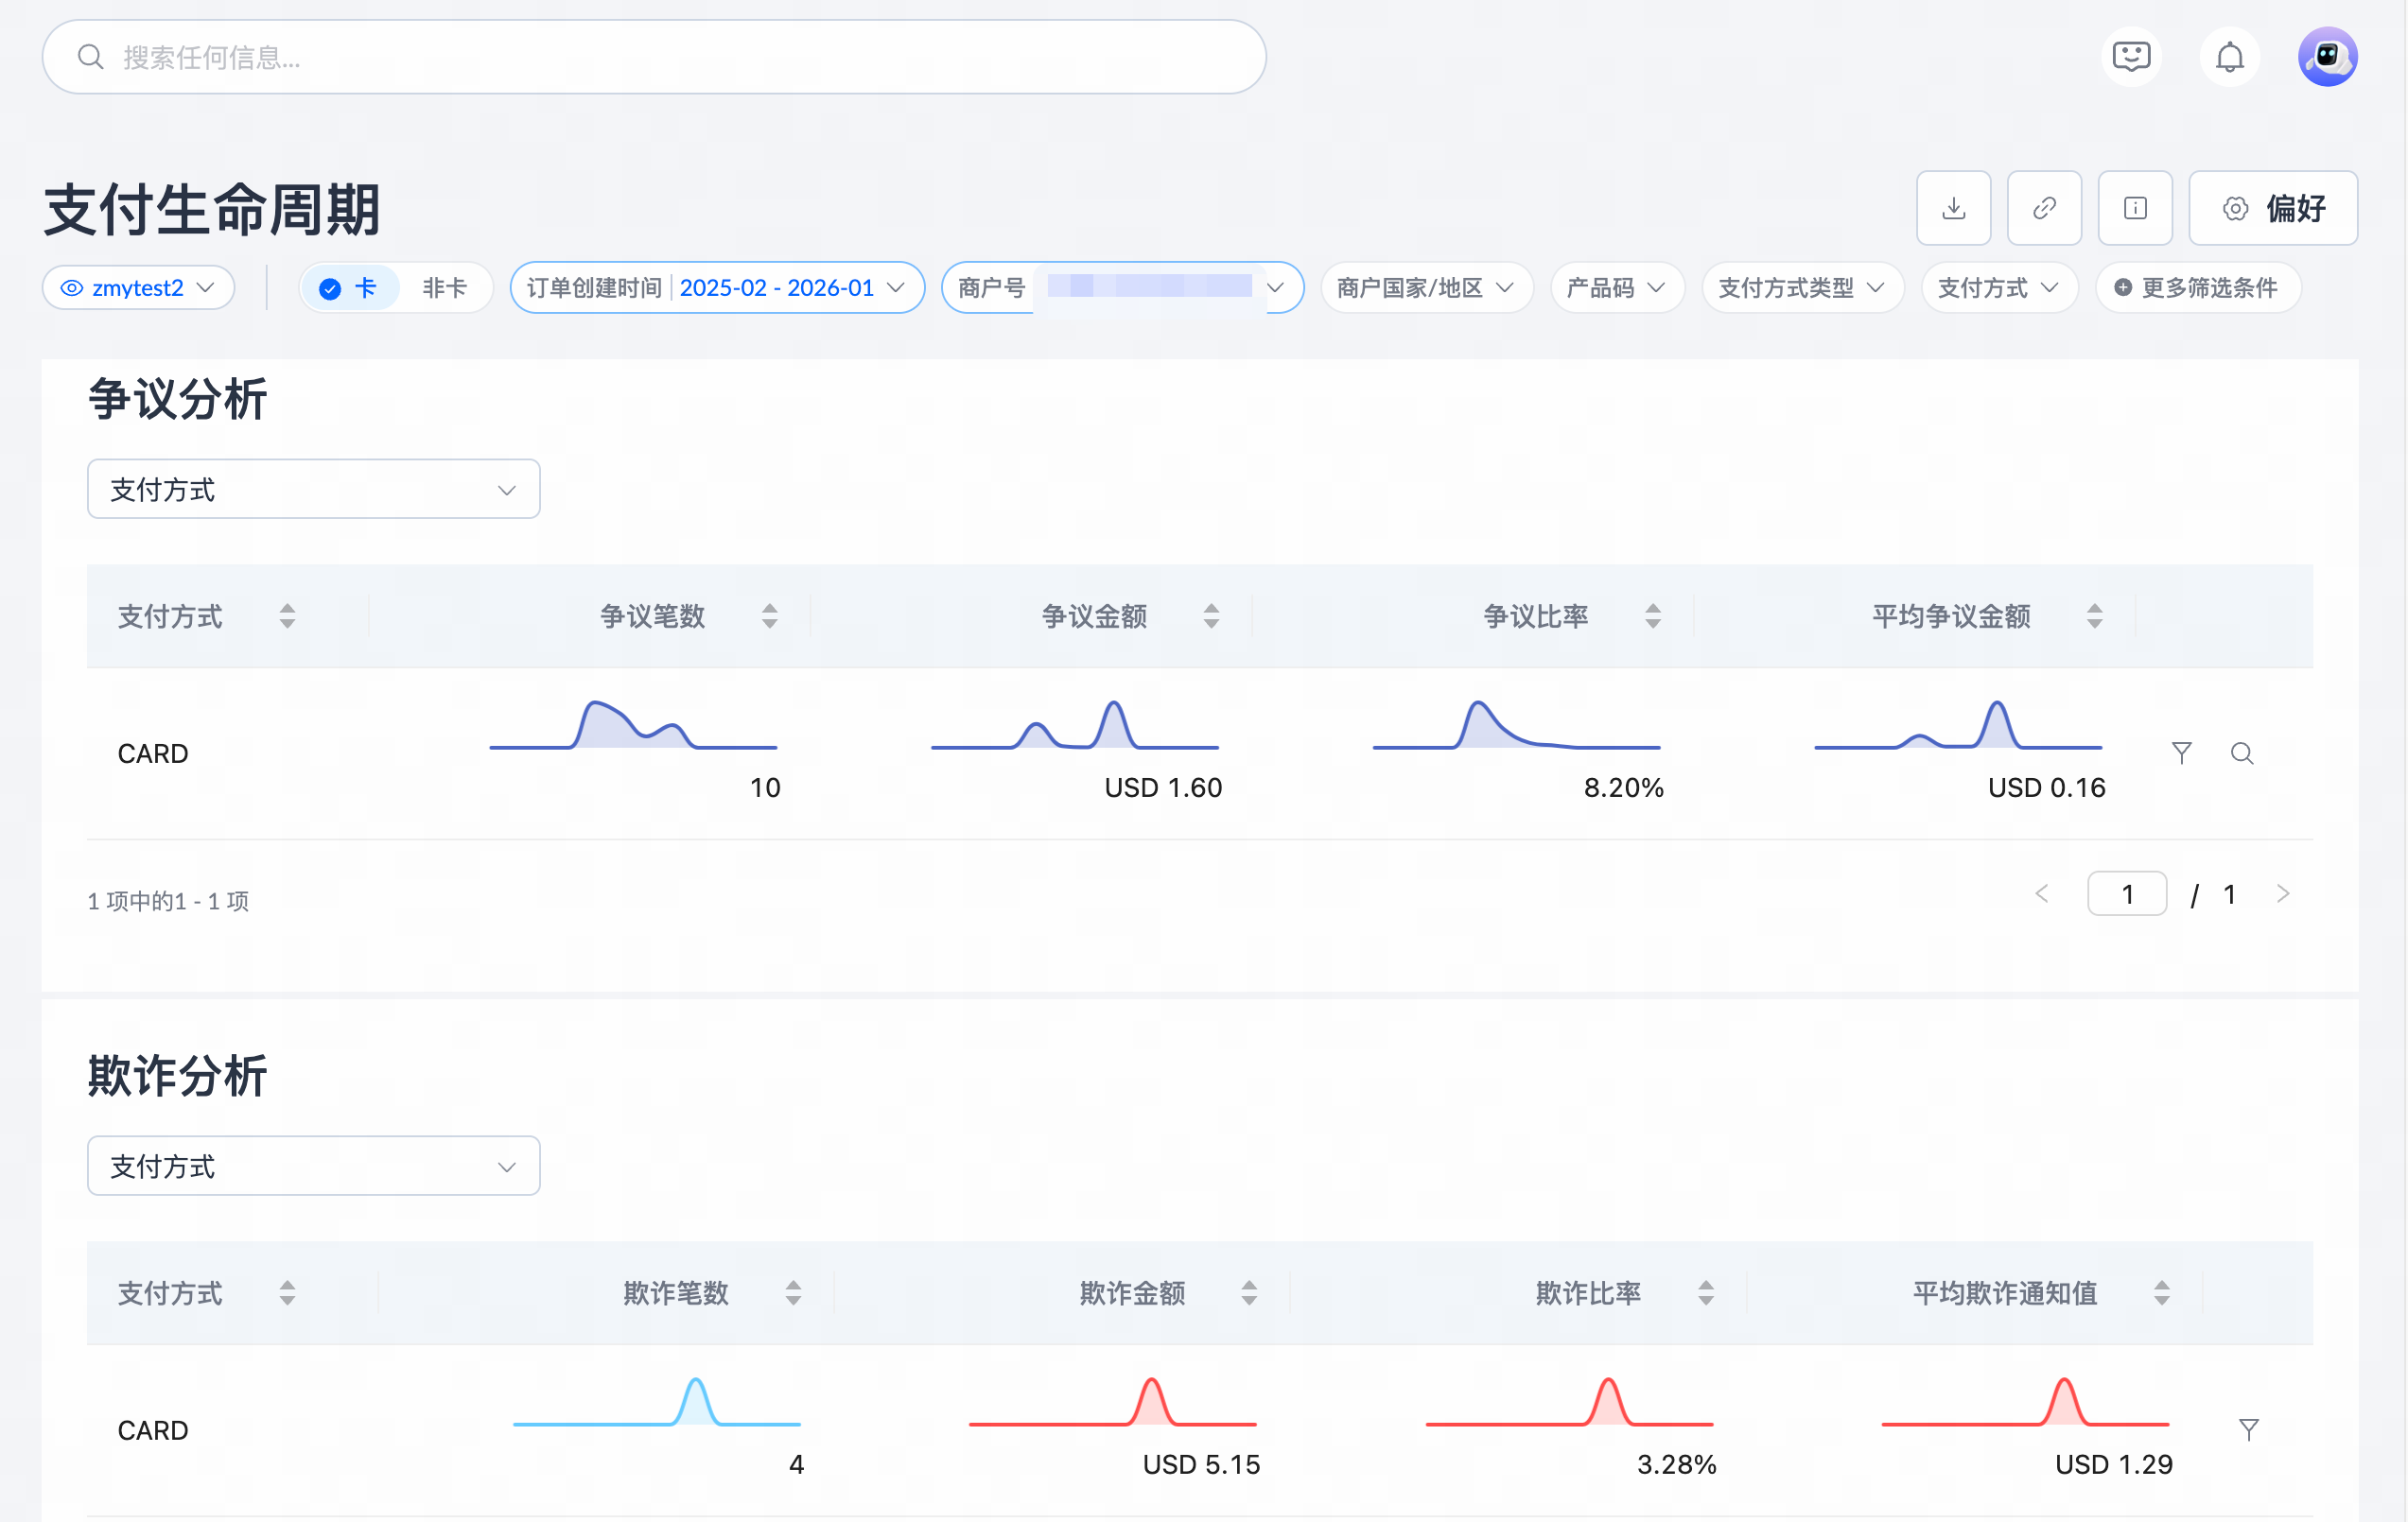Click the download icon button
The image size is (2408, 1522).
(x=1953, y=208)
